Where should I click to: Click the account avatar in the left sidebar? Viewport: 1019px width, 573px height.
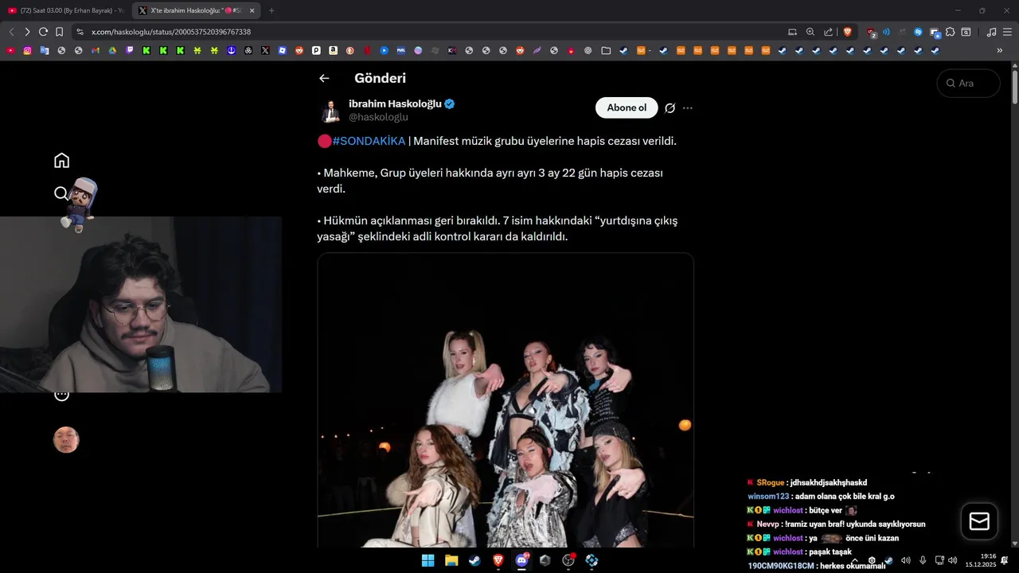coord(66,440)
